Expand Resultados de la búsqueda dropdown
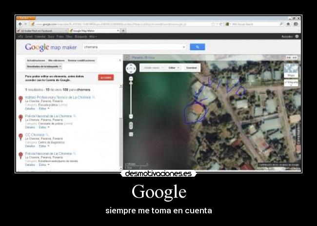This screenshot has height=226, width=317. (x=44, y=66)
